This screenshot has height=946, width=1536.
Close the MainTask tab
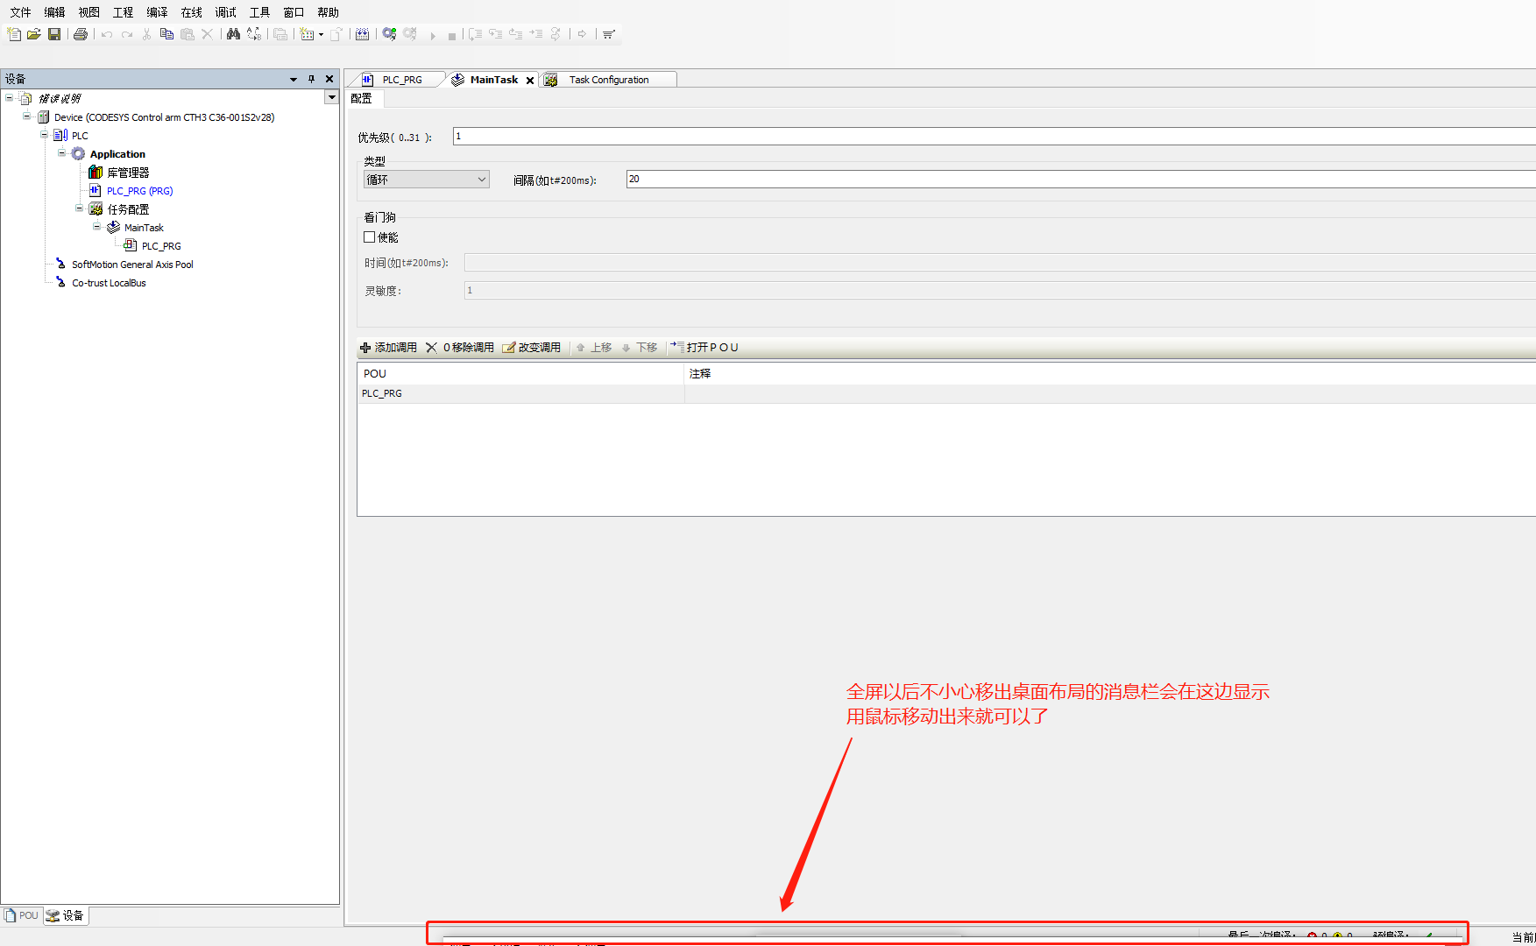pos(530,81)
